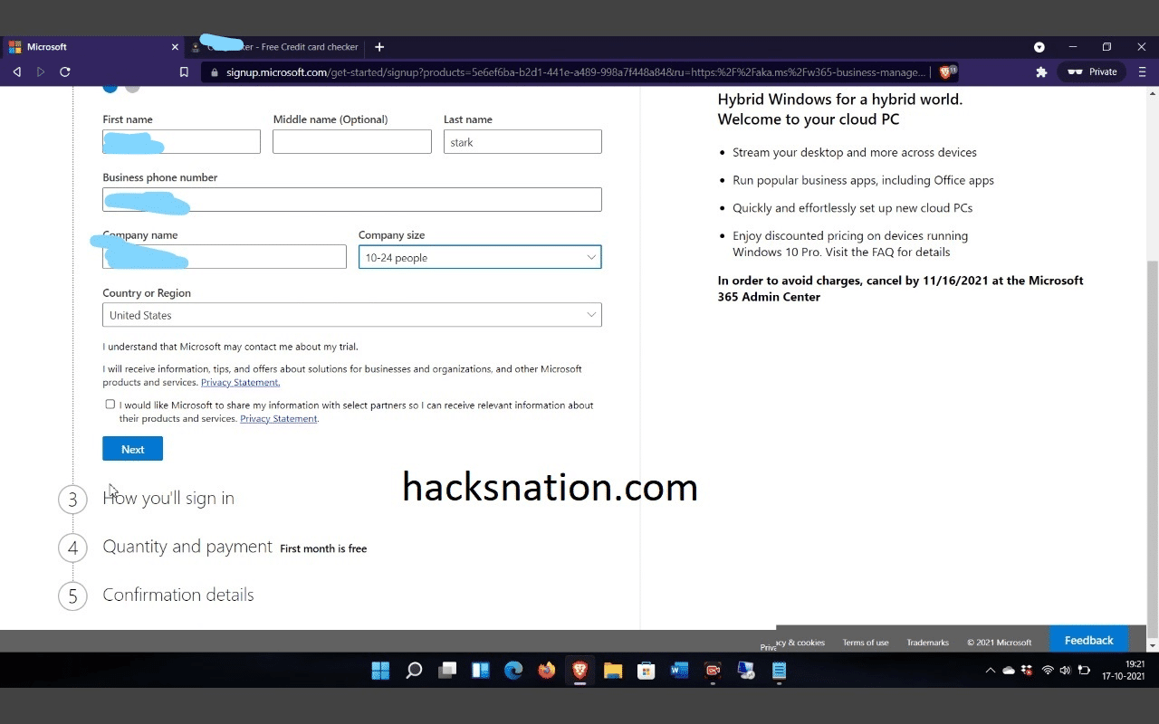The image size is (1159, 724).
Task: Open Task View on the taskbar
Action: point(447,671)
